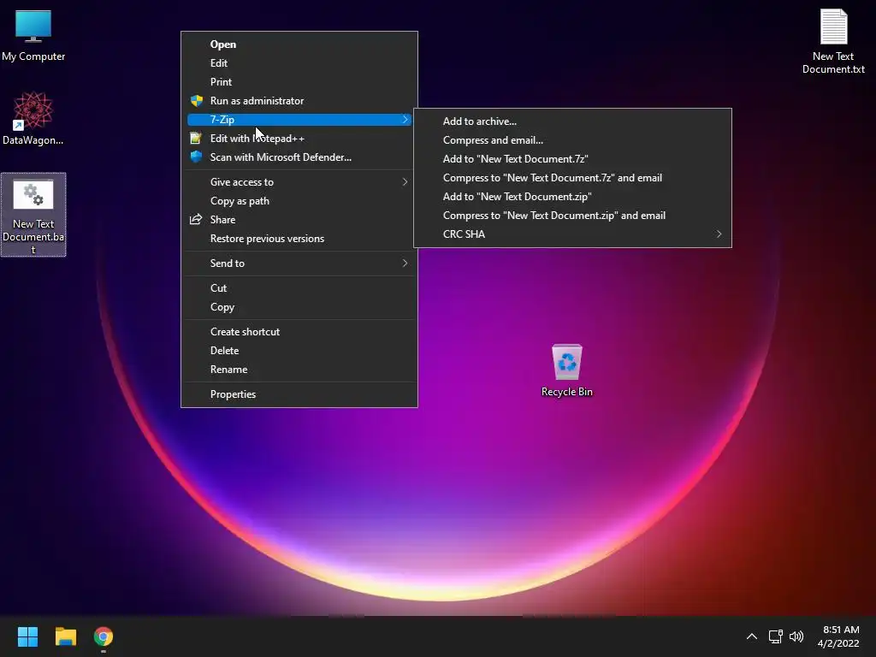
Task: Click the Notepad++ icon in context menu
Action: tap(196, 138)
